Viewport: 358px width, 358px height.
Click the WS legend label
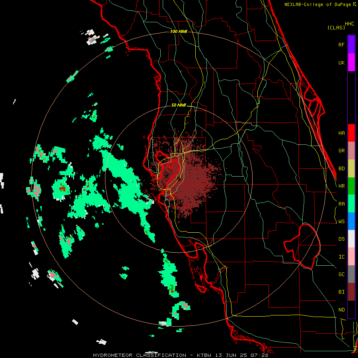click(341, 222)
